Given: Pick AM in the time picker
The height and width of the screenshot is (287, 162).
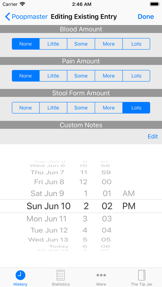Looking at the screenshot, I should click(x=129, y=193).
